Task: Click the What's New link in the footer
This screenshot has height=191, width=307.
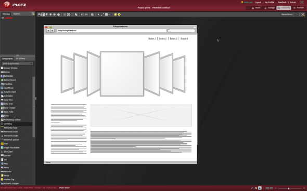Action: click(64, 188)
